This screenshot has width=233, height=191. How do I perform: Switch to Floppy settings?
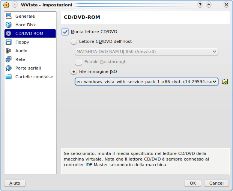[30, 42]
